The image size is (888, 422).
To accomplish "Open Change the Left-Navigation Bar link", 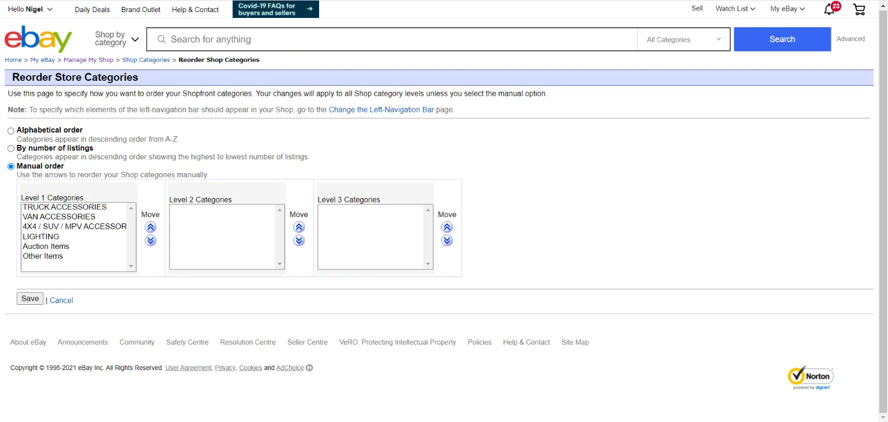I will point(381,110).
